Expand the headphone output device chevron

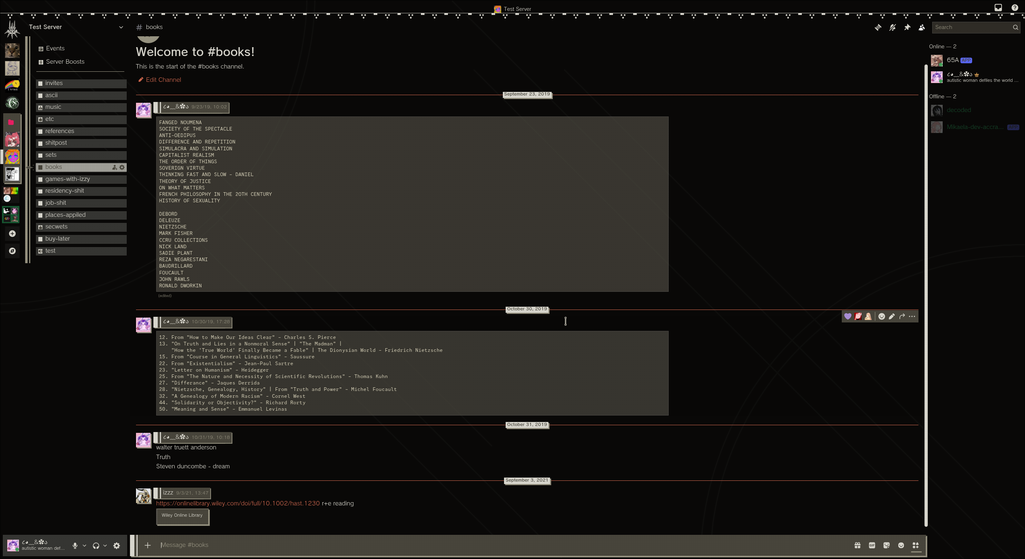coord(105,545)
